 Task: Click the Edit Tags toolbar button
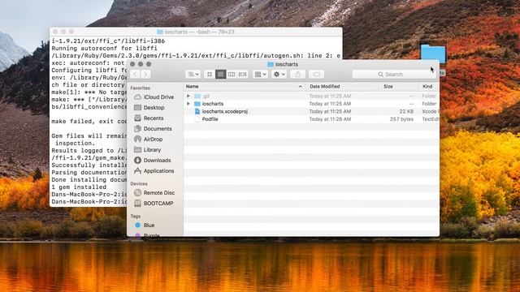[x=316, y=74]
